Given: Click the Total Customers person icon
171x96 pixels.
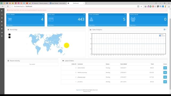Looking at the screenshot, I should click(x=91, y=19).
